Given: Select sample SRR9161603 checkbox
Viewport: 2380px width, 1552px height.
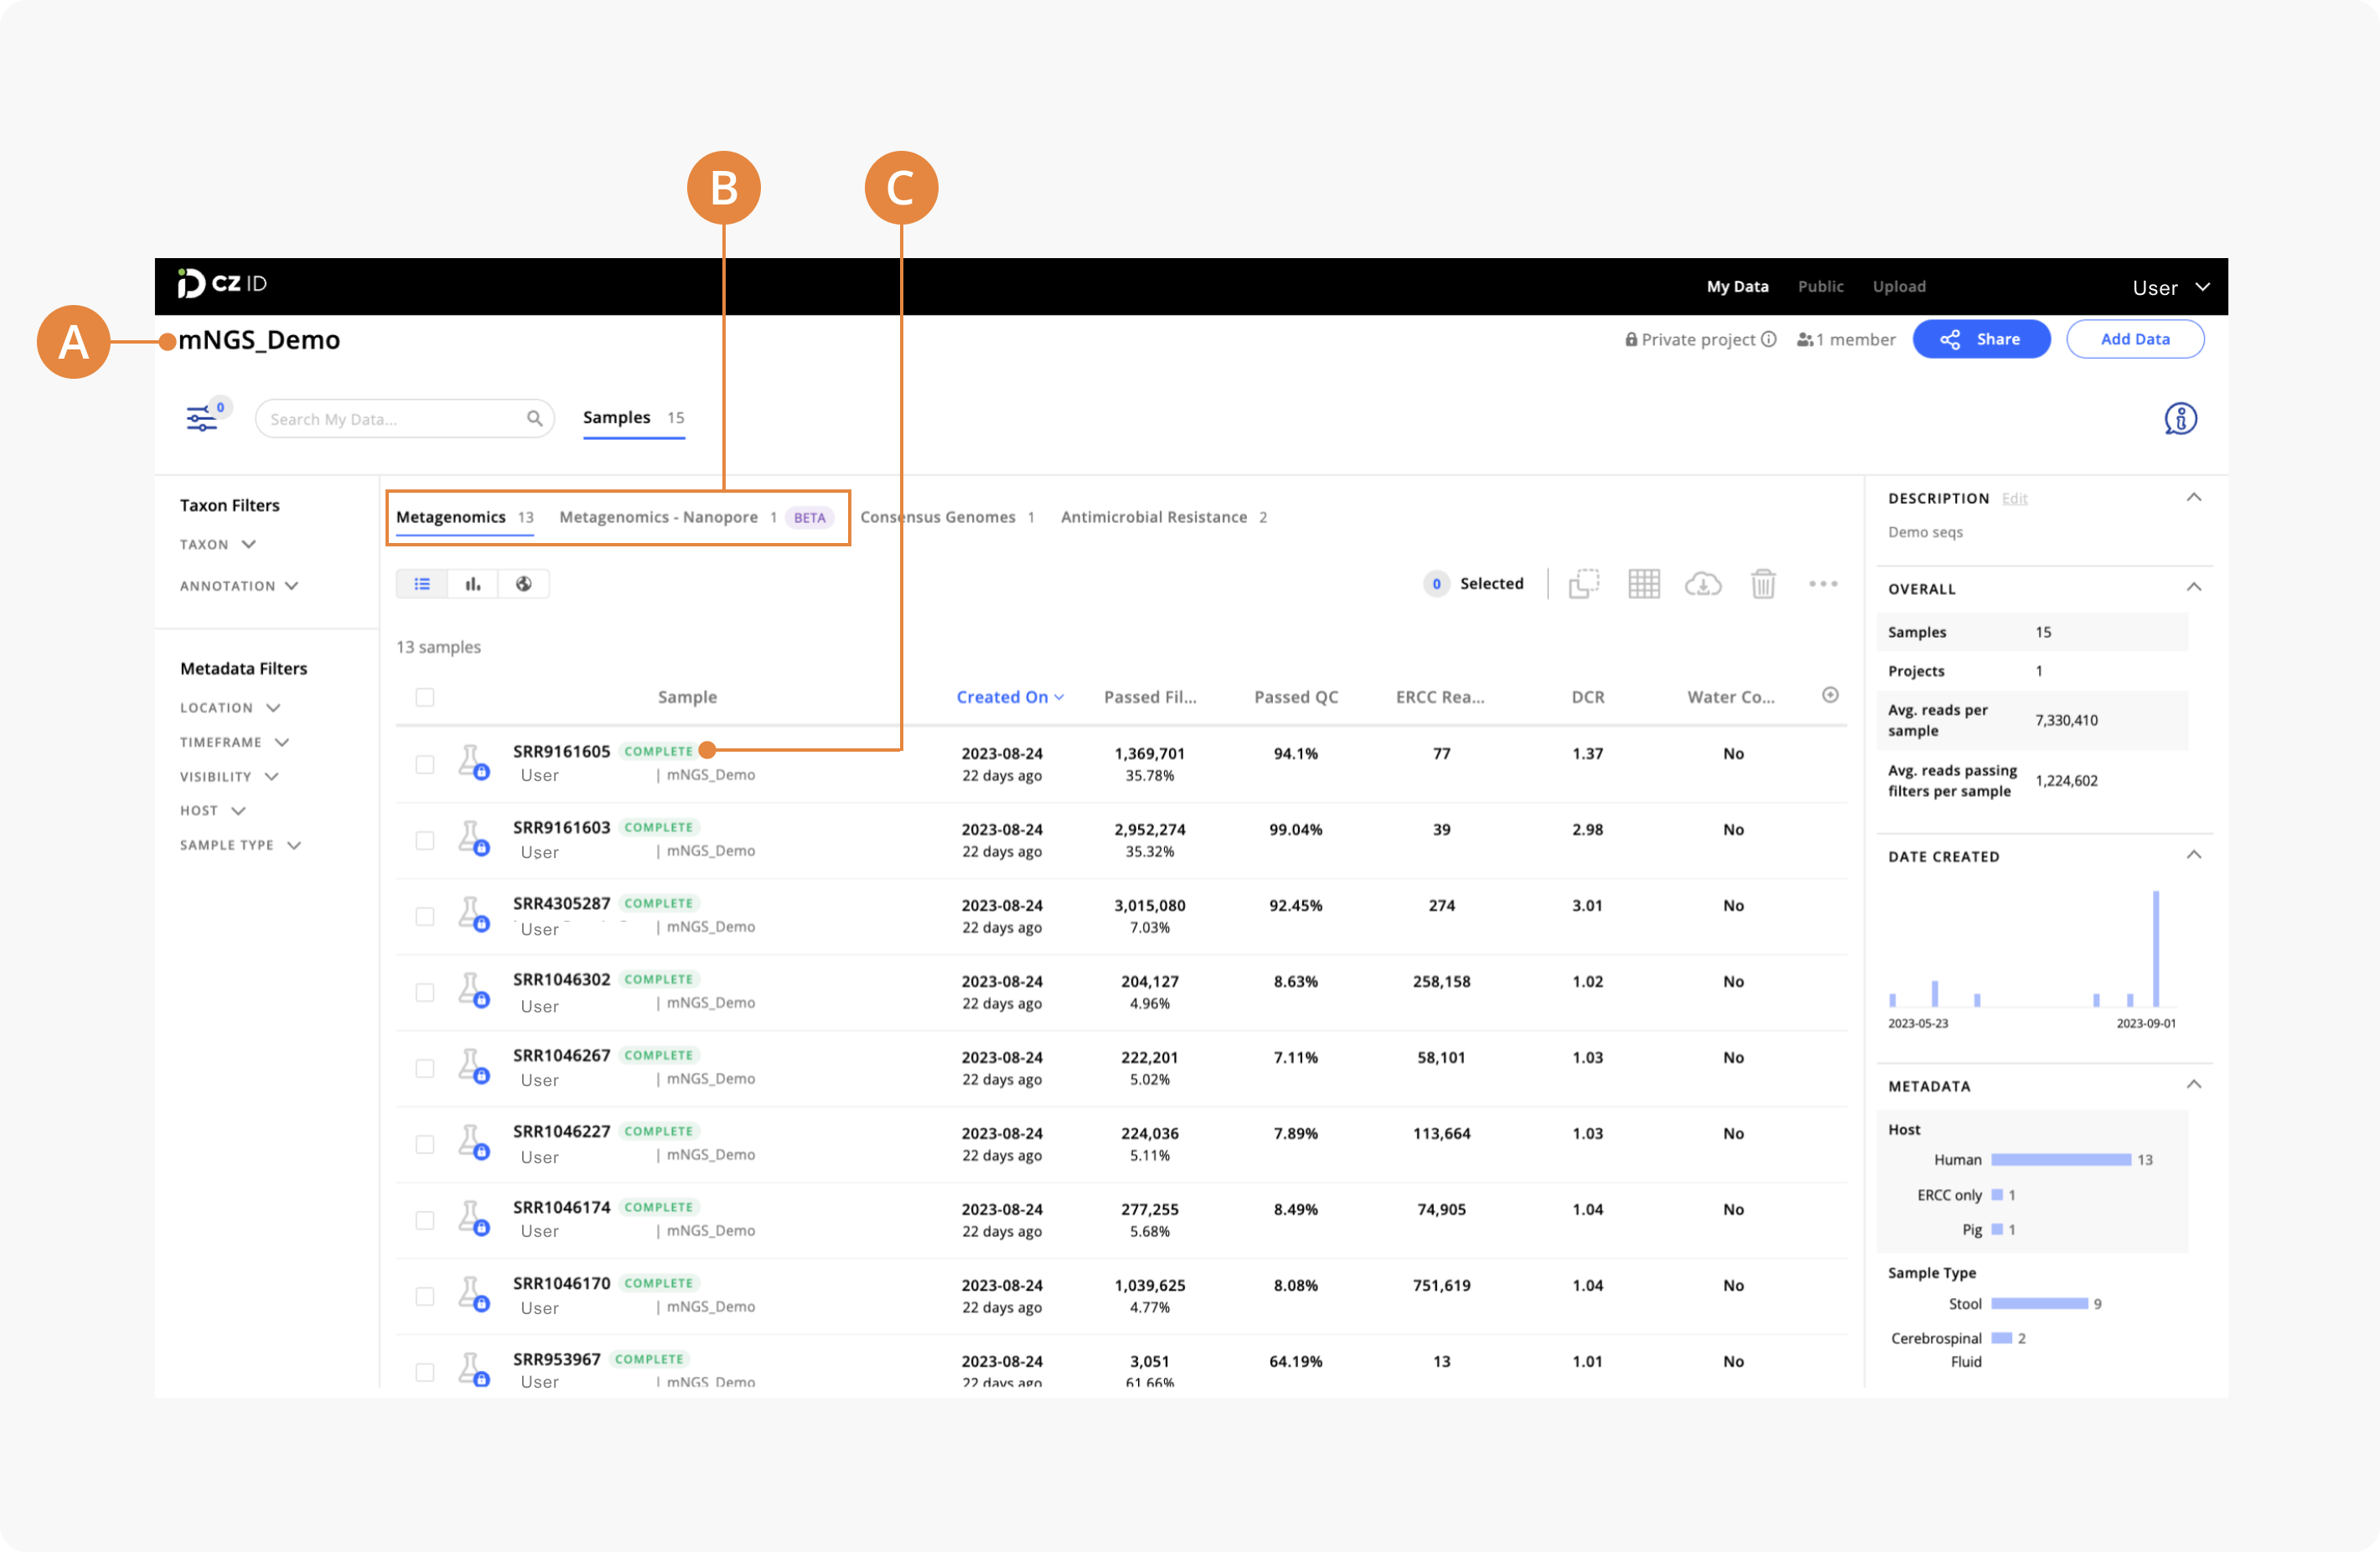Looking at the screenshot, I should [x=425, y=841].
